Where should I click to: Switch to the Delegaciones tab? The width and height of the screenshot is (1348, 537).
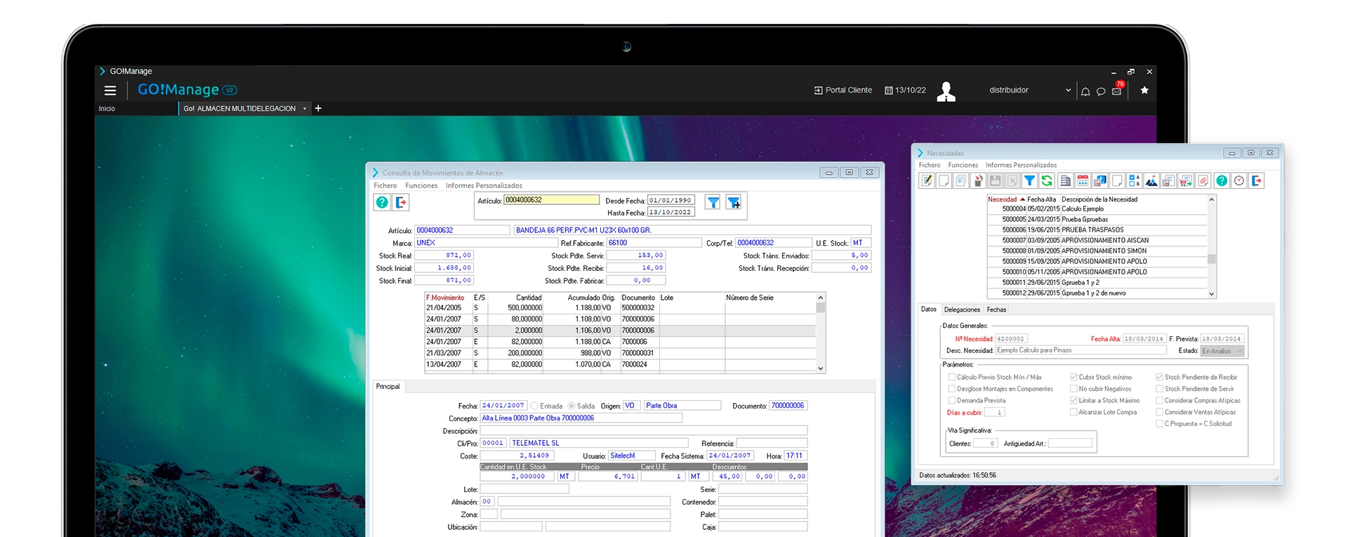[x=962, y=310]
